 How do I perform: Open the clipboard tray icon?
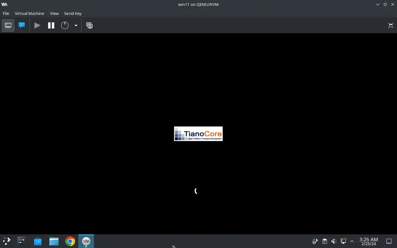324,241
